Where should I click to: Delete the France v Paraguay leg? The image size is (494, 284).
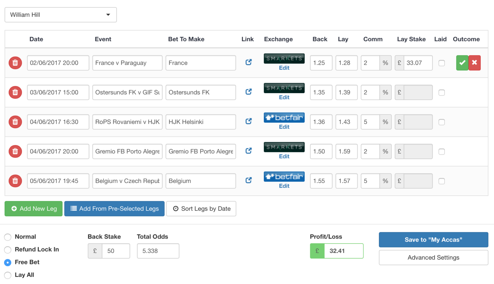coord(15,63)
